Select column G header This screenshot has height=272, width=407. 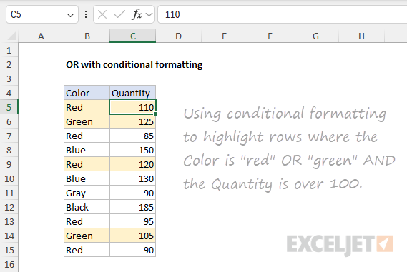pyautogui.click(x=315, y=36)
